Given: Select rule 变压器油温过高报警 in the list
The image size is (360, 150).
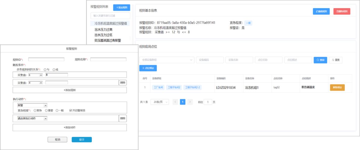Looking at the screenshot, I should tap(108, 41).
